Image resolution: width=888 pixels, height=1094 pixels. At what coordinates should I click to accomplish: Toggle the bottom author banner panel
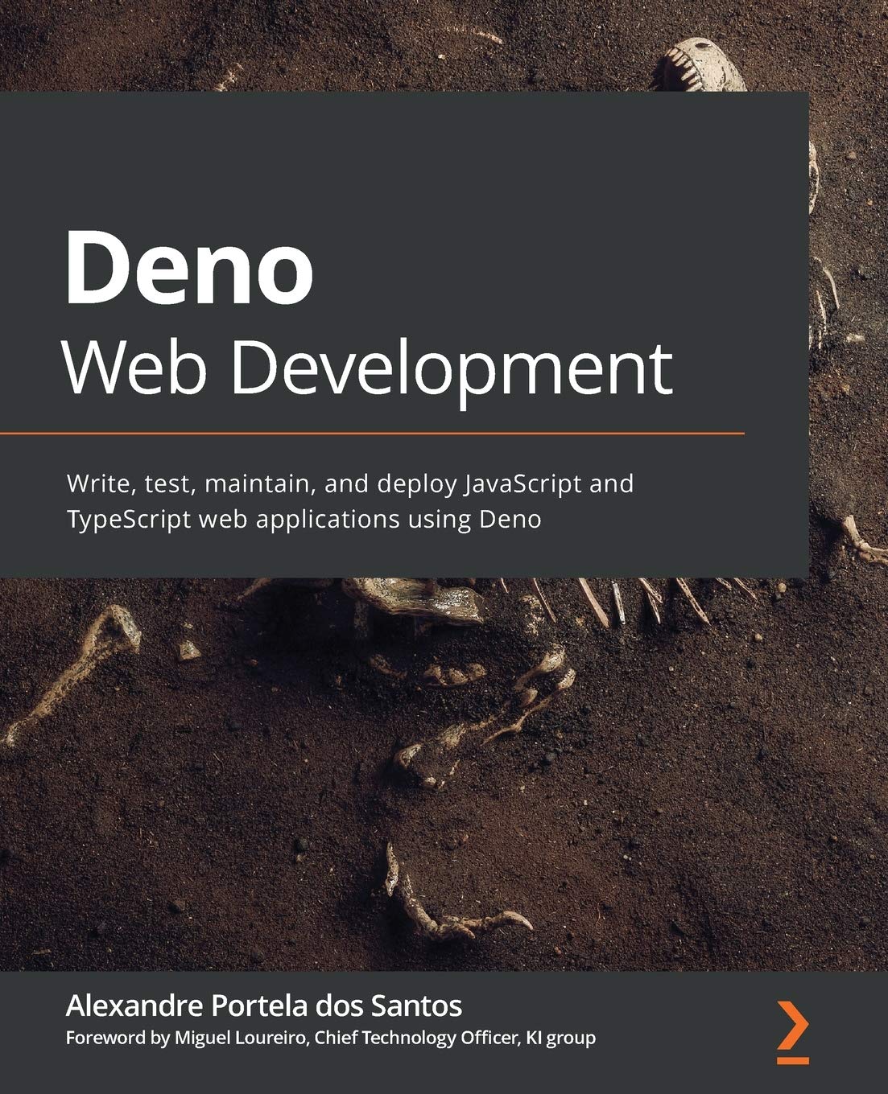tap(443, 1022)
